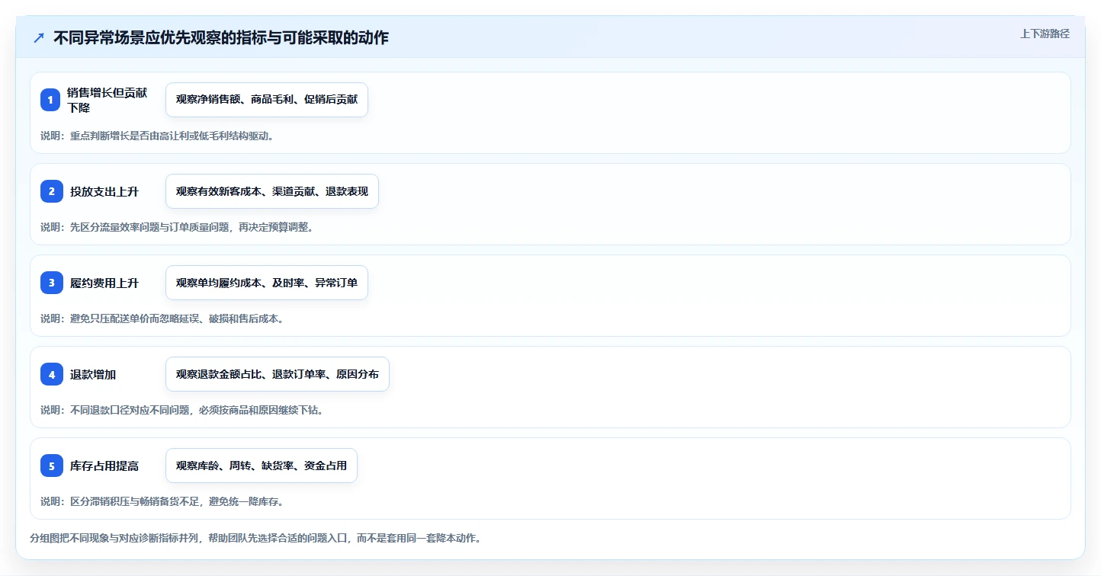Select number badge 1 for 销售增长但贡献下降
This screenshot has height=576, width=1101.
(50, 100)
